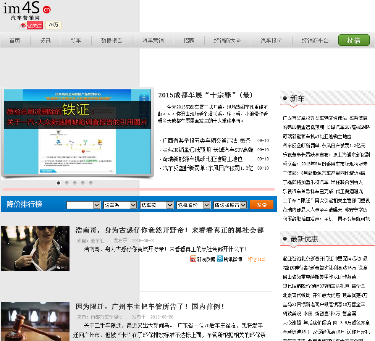Expand the 选车系 dropdown
Screen dimensions: 375x341
click(120, 205)
